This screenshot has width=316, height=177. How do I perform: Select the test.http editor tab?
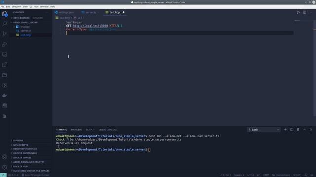[115, 12]
